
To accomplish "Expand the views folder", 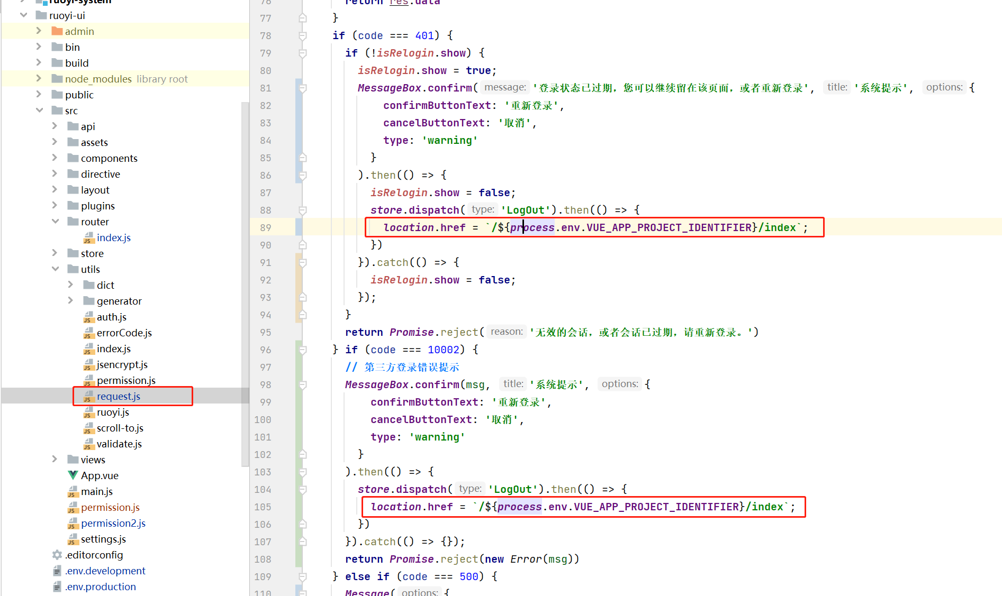I will pos(55,459).
